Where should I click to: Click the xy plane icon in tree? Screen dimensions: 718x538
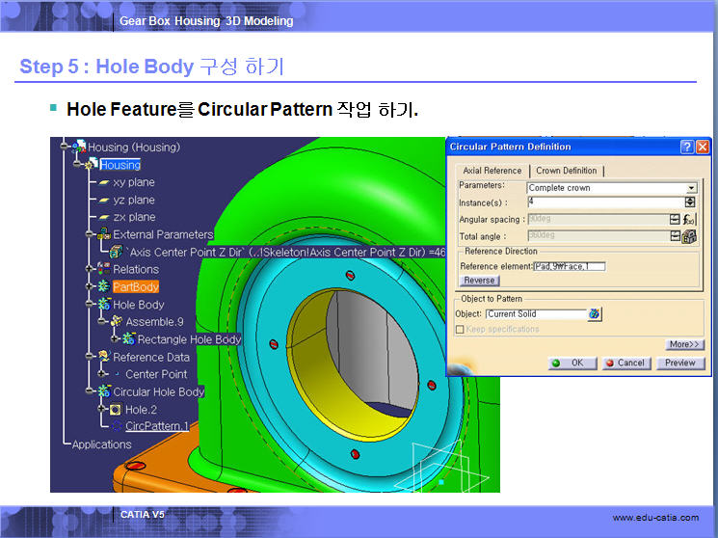(x=104, y=182)
